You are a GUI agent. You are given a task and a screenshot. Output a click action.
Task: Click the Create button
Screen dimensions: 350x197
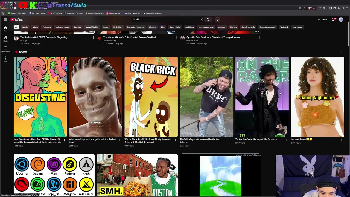322,19
